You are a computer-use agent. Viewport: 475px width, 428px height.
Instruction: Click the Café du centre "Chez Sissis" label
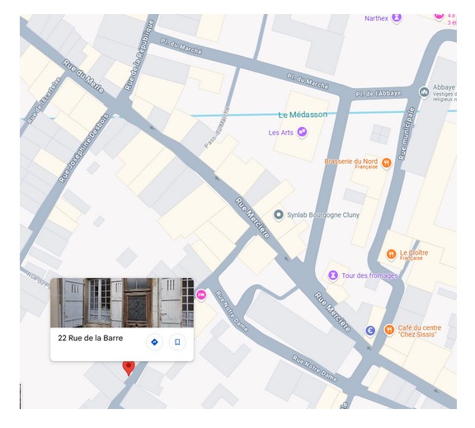(419, 331)
